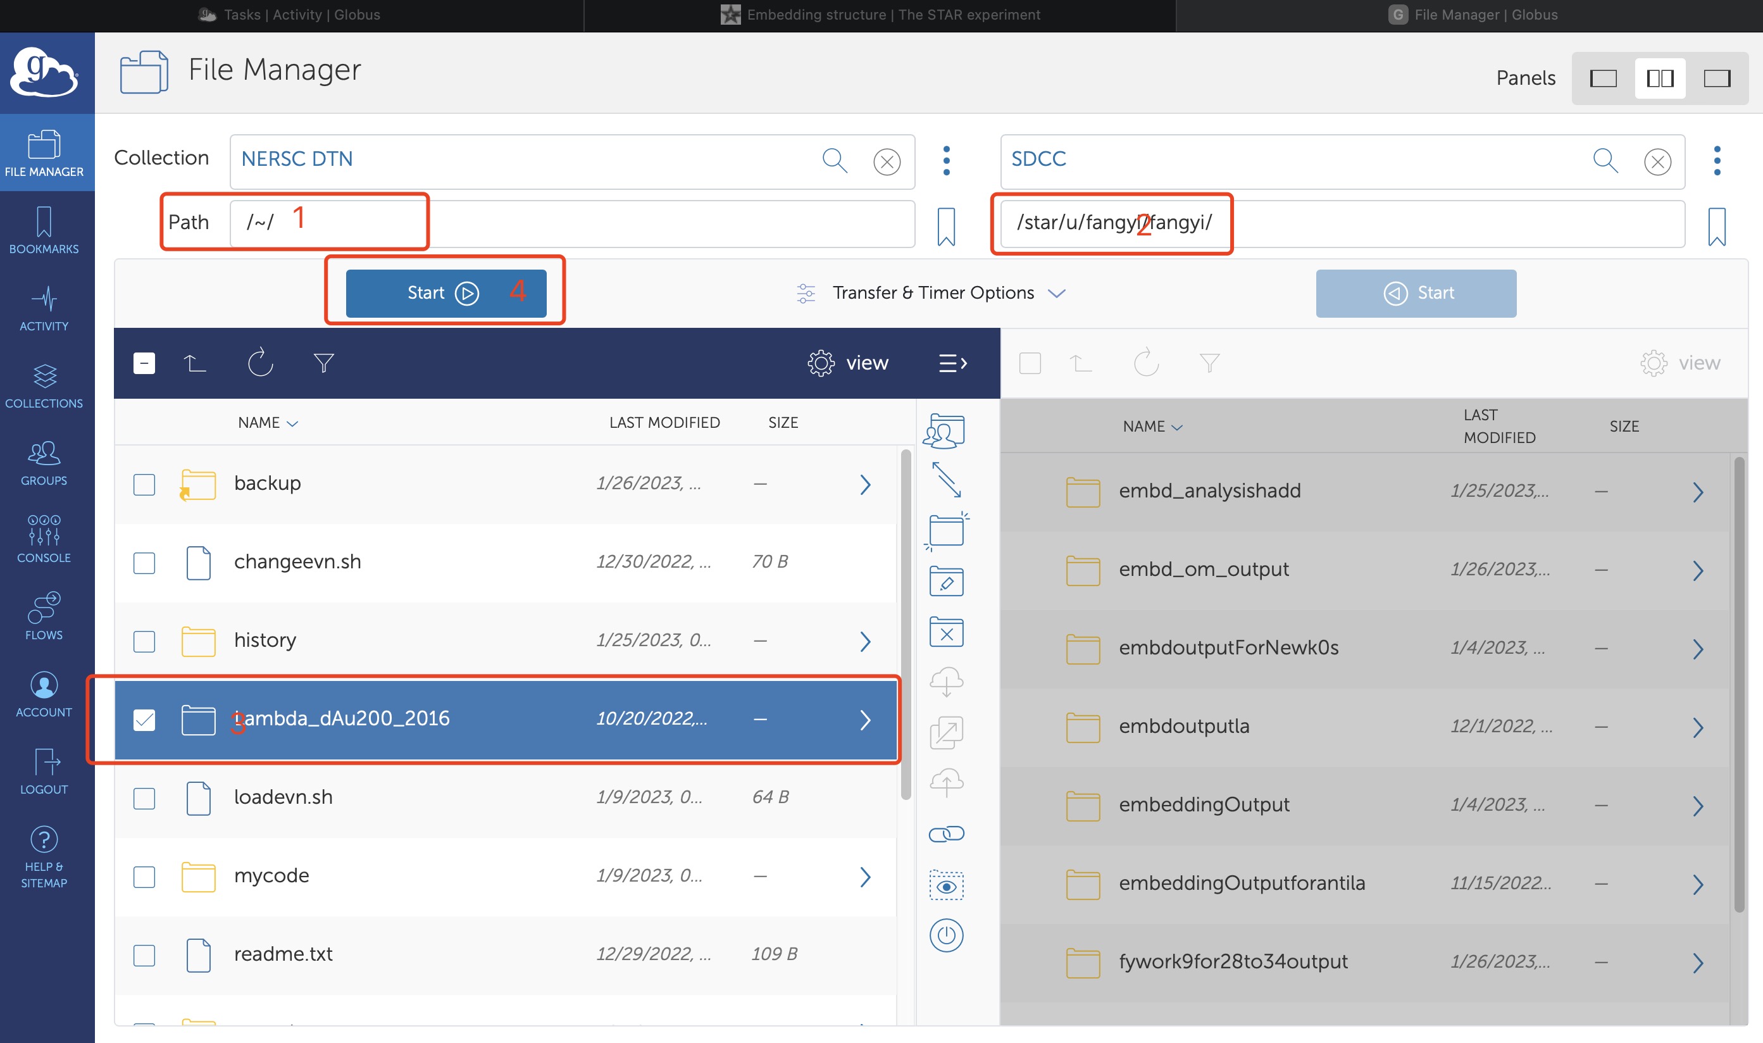The height and width of the screenshot is (1043, 1763).
Task: Click the Rename icon
Action: coord(946,581)
